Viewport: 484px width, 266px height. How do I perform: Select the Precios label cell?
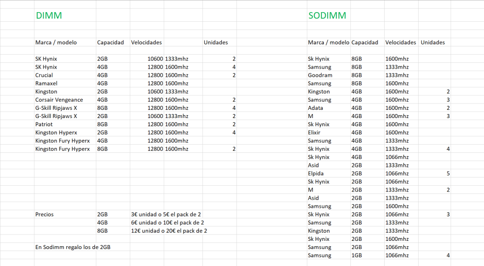click(45, 214)
